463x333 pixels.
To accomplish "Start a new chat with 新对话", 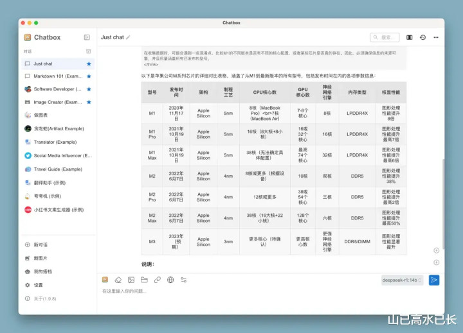I will coord(58,244).
